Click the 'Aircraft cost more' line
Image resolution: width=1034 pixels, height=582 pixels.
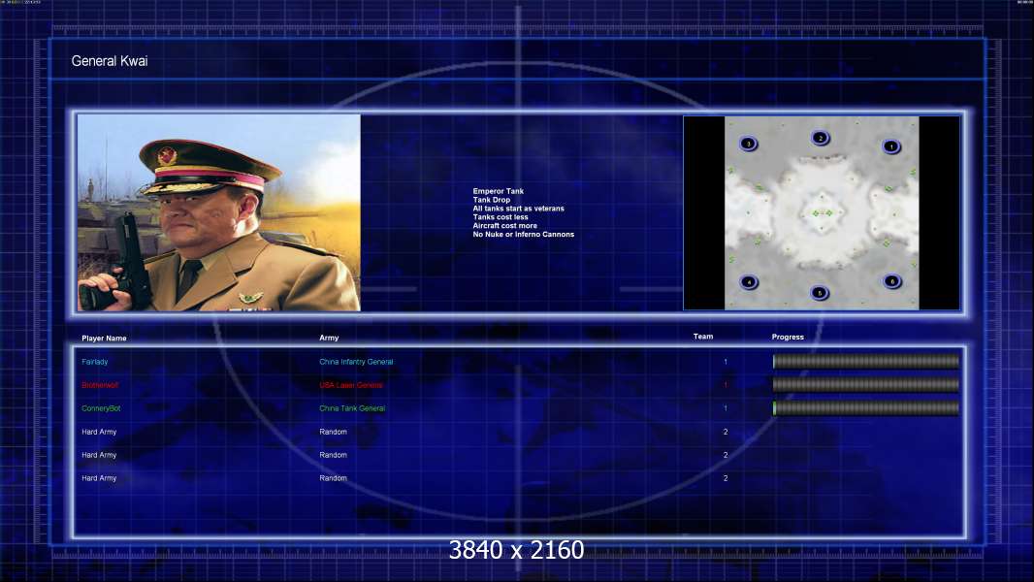click(x=505, y=225)
